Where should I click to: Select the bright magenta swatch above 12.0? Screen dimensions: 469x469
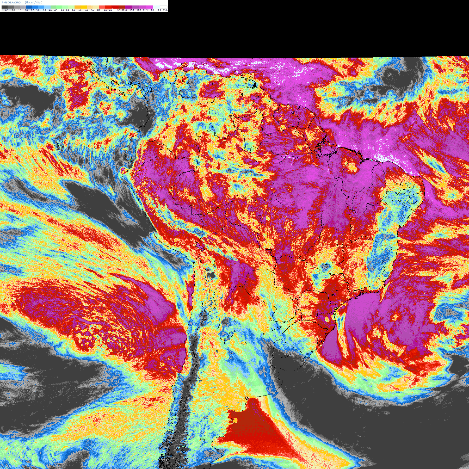click(x=149, y=7)
